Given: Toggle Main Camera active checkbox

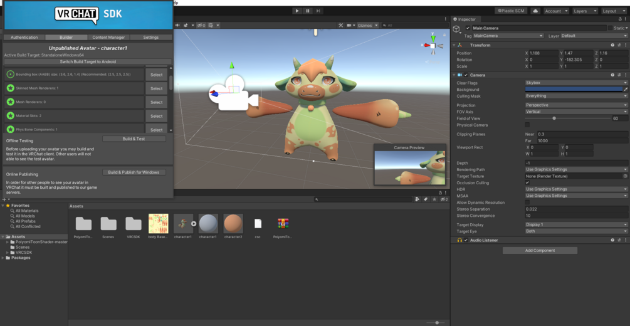Looking at the screenshot, I should coord(468,28).
